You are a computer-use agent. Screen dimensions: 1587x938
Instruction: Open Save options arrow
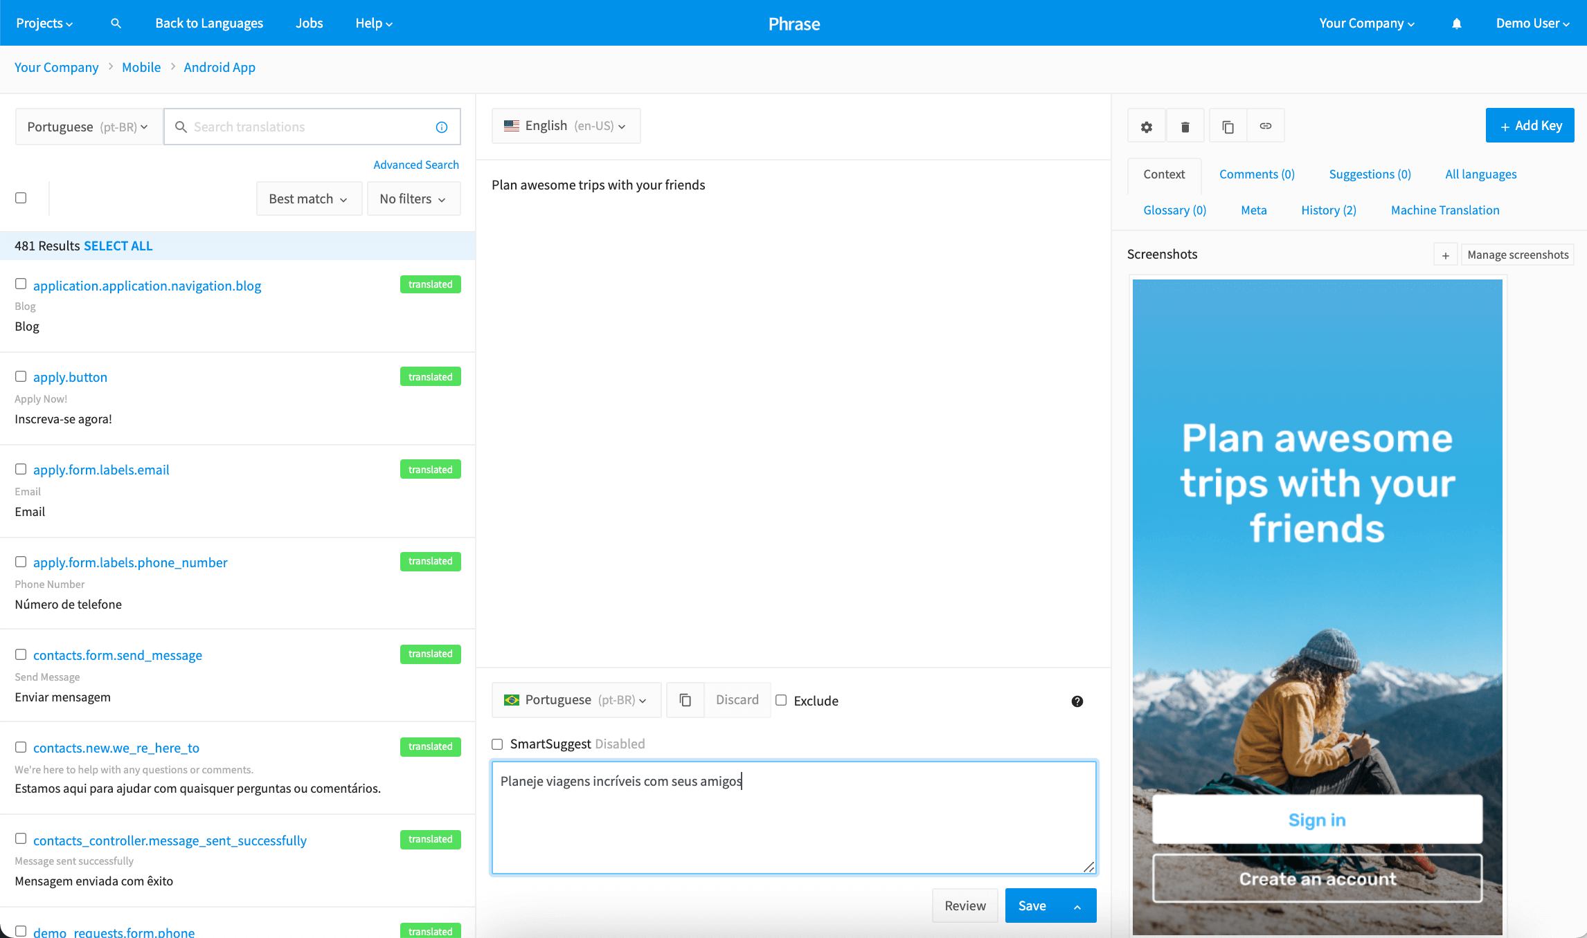pos(1077,906)
